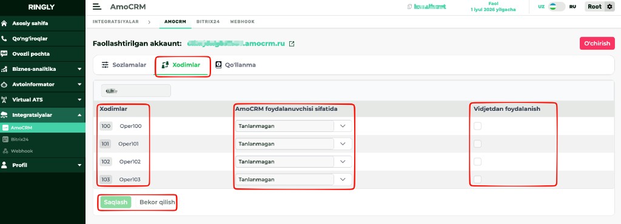Collapse Integratsiyalar sidebar arrow
621x224 pixels.
coord(79,115)
